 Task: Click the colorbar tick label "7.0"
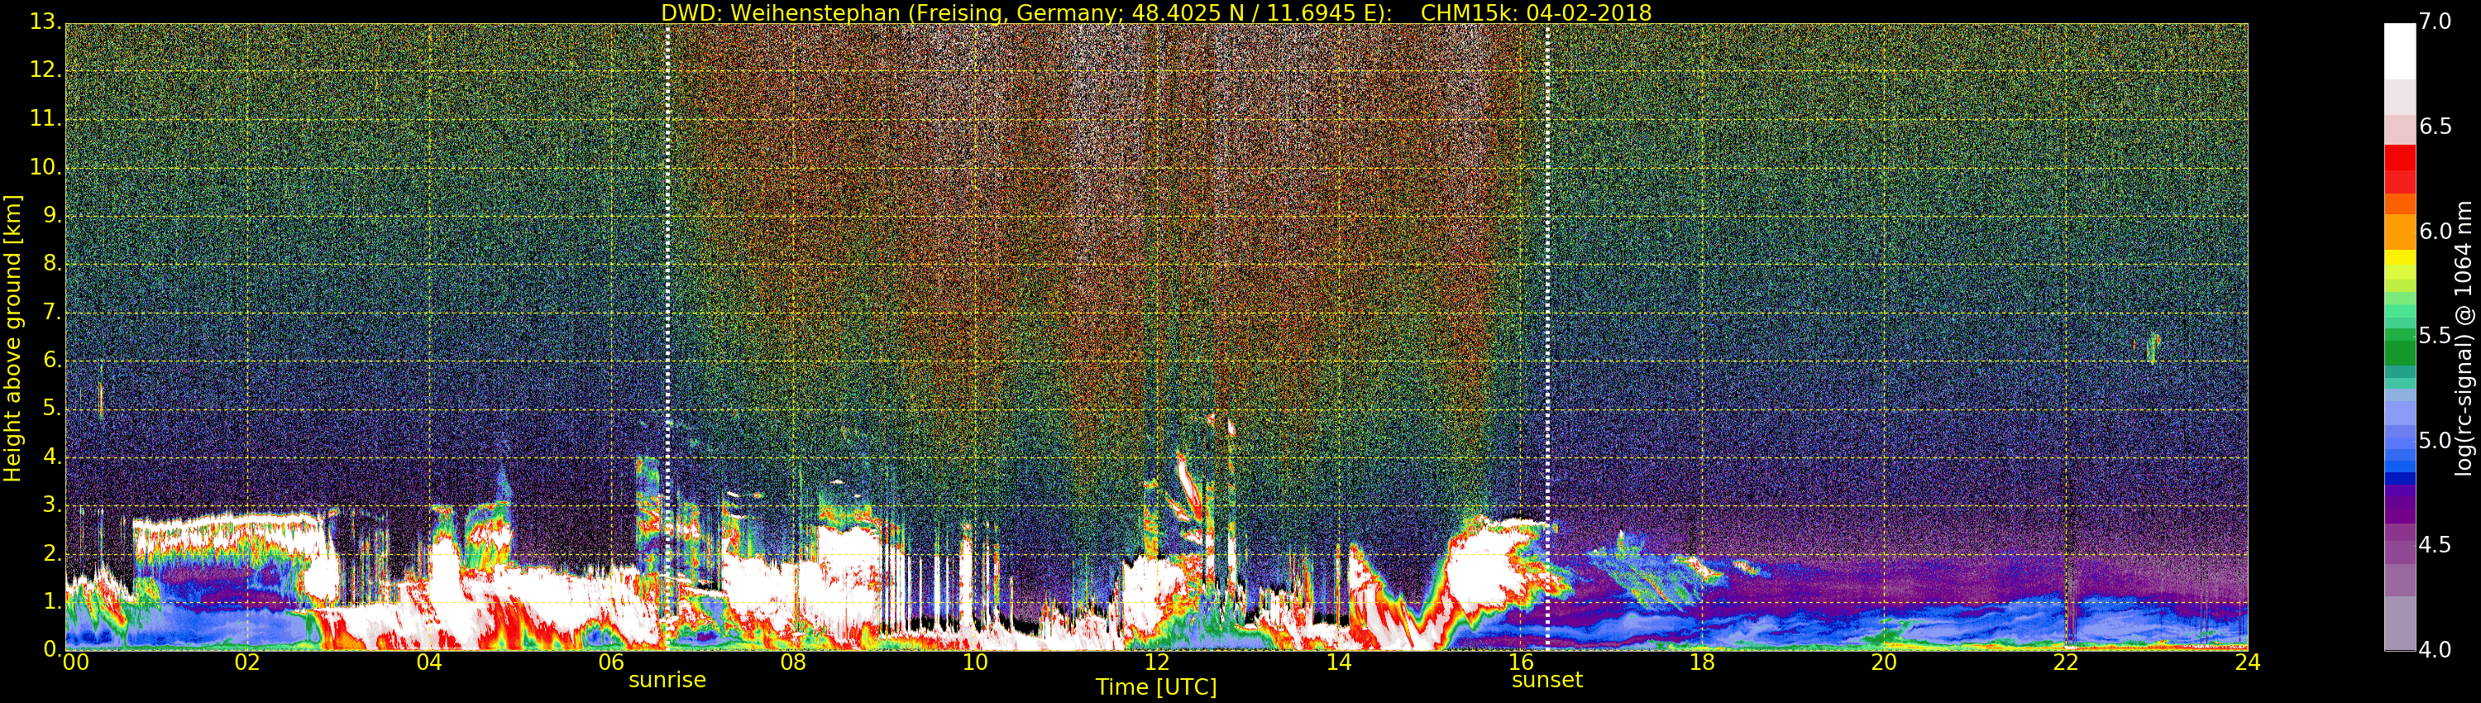click(2436, 22)
